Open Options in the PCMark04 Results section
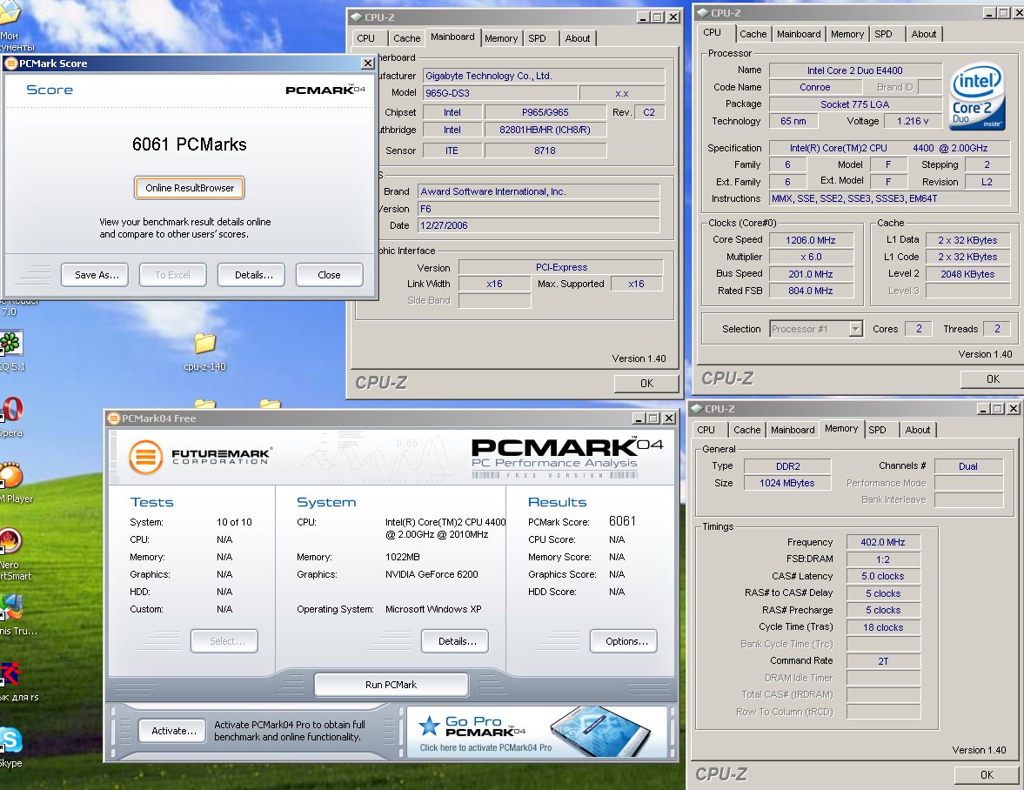This screenshot has height=790, width=1024. coord(626,641)
